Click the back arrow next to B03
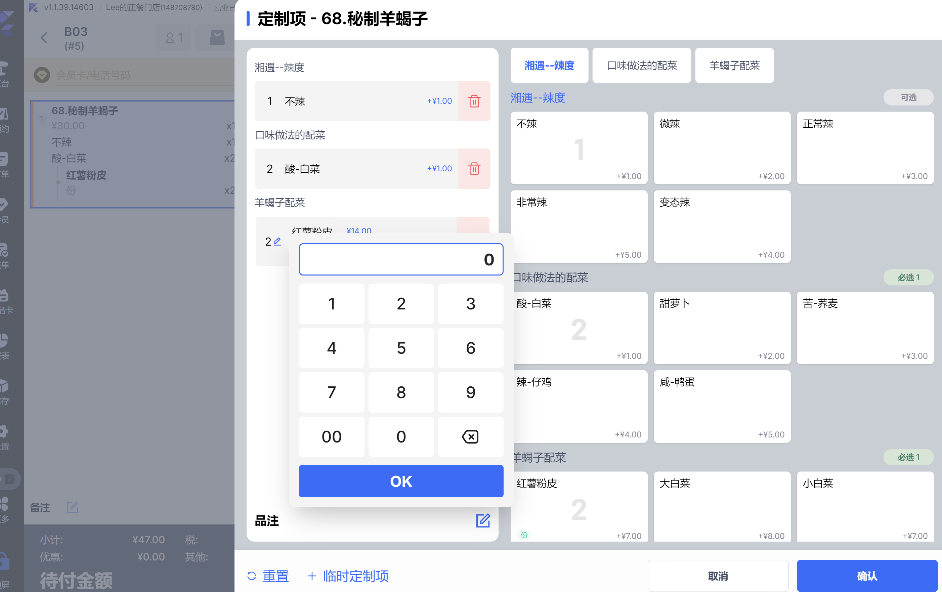This screenshot has width=942, height=592. tap(44, 38)
